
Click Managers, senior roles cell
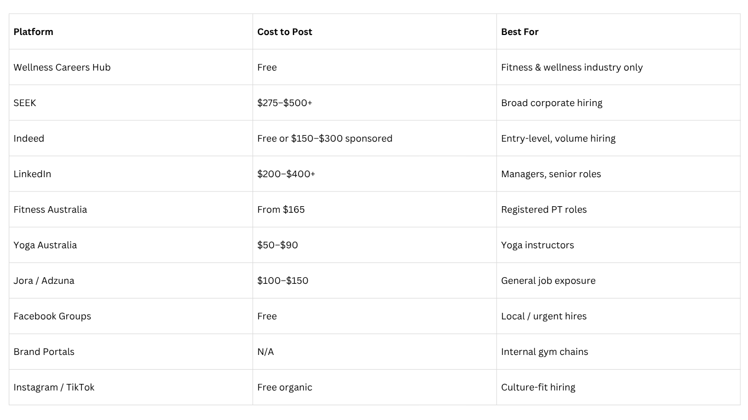[x=551, y=174]
